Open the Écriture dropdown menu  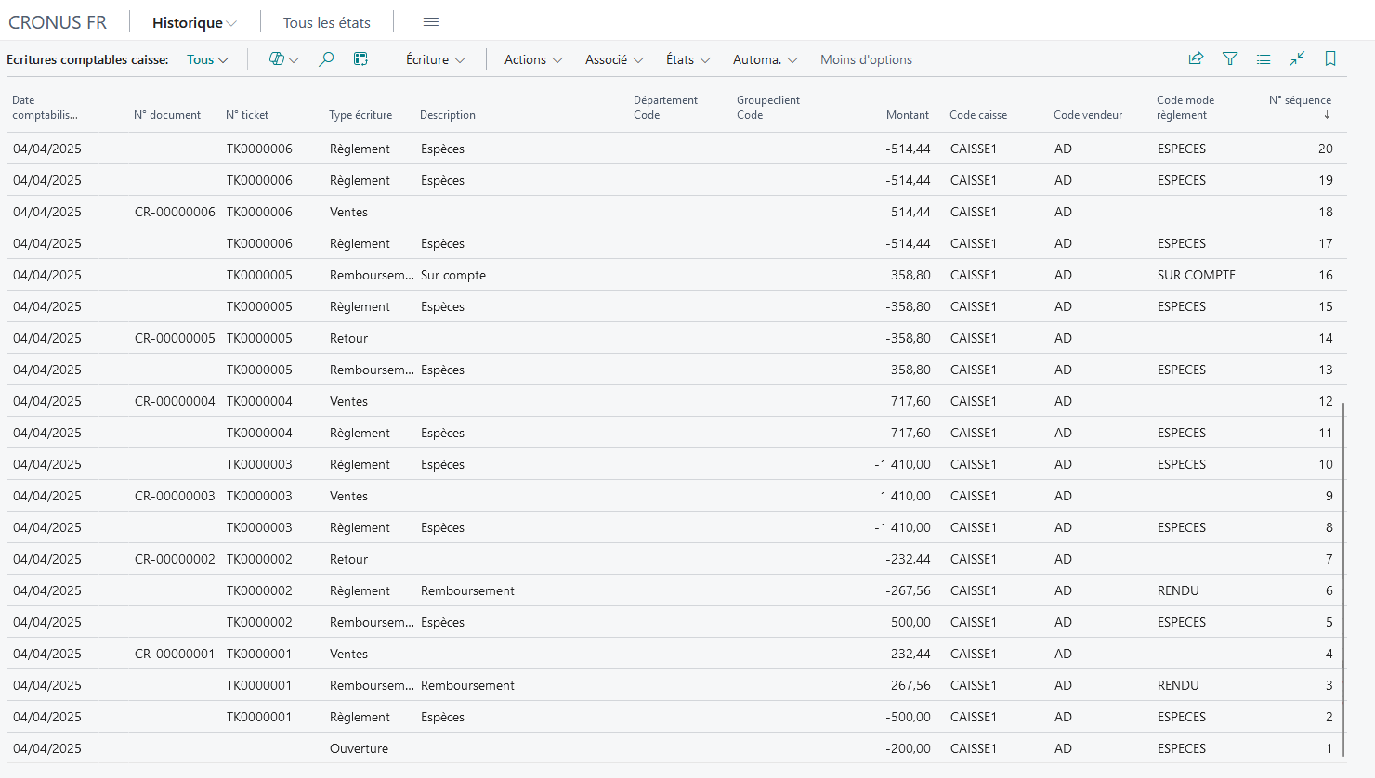[436, 59]
